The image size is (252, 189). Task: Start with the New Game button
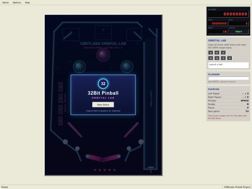103,105
